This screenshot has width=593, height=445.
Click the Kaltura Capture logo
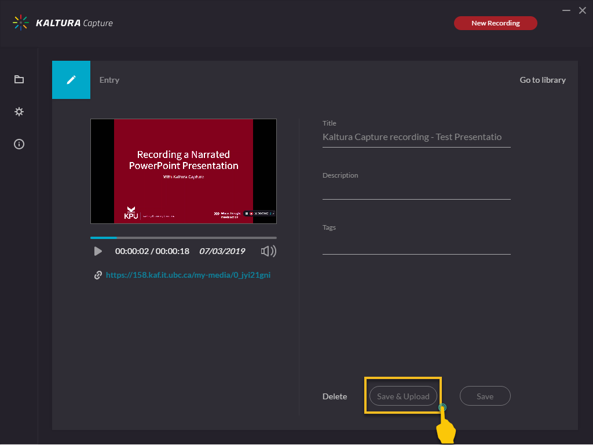(63, 23)
